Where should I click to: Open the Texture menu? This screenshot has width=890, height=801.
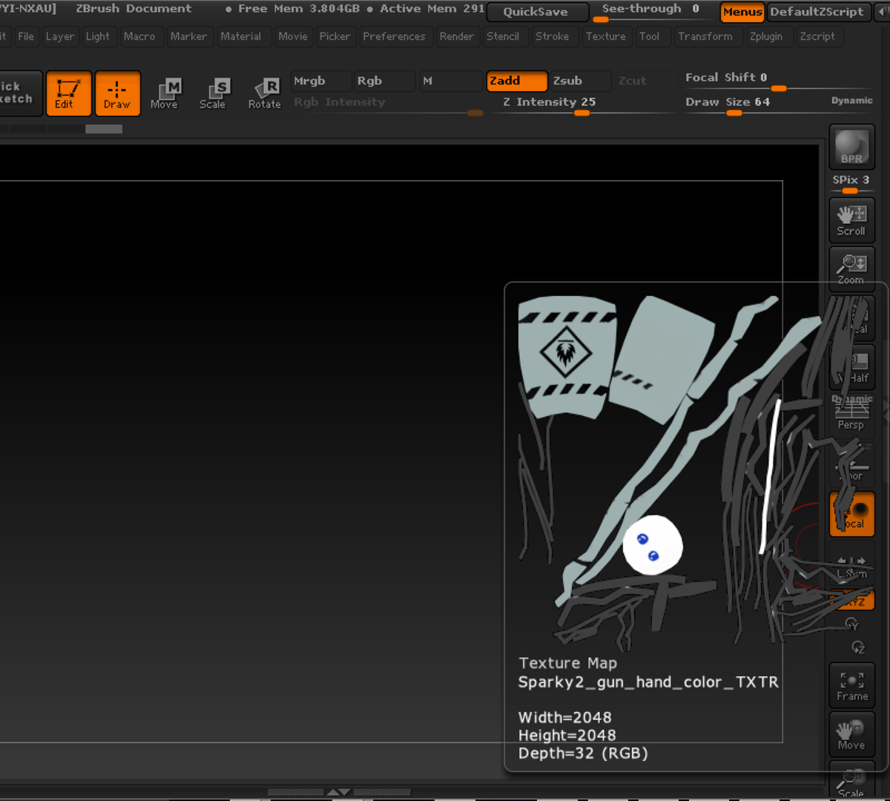[x=606, y=36]
